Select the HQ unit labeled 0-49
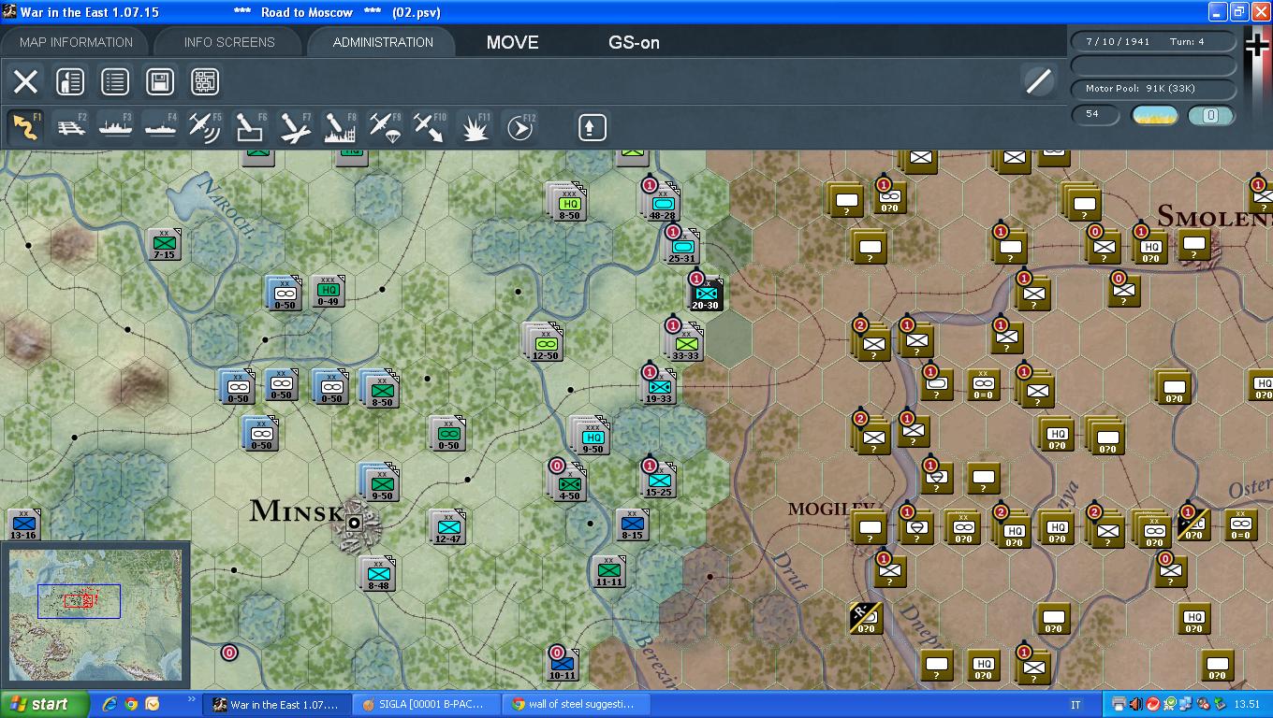Image resolution: width=1273 pixels, height=718 pixels. 328,291
